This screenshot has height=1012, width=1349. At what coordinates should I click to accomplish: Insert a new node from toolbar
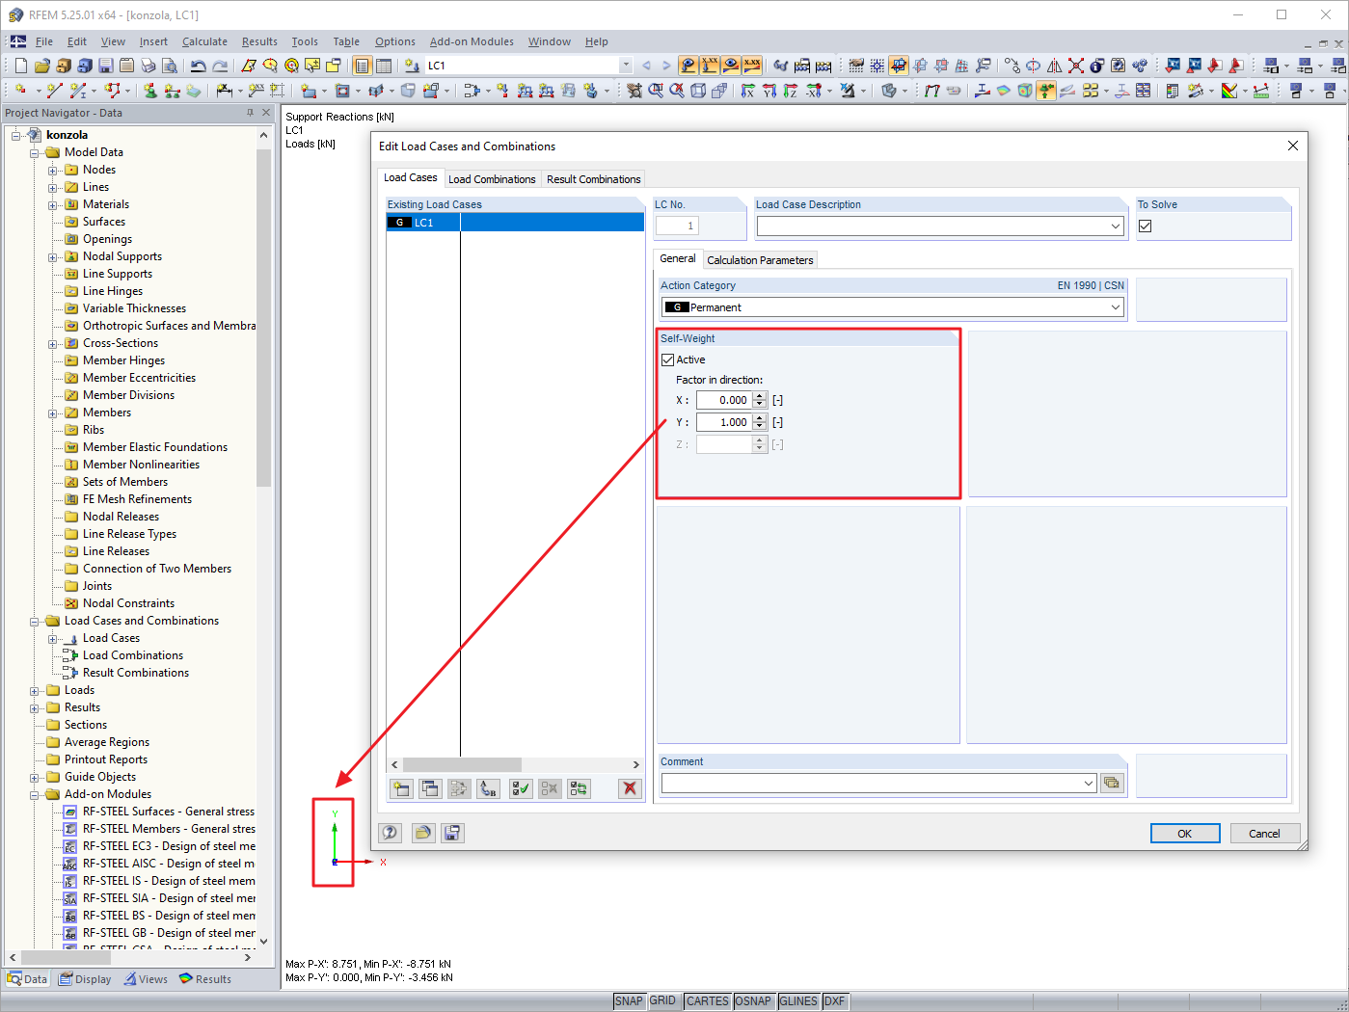coord(20,91)
